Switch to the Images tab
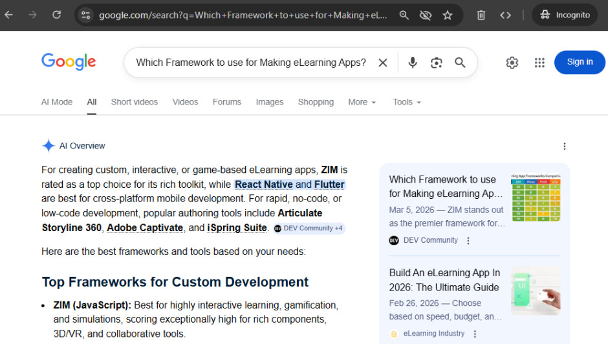The width and height of the screenshot is (608, 344). pos(270,102)
